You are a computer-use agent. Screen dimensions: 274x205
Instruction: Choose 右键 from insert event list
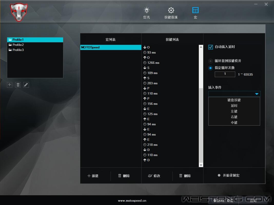(x=234, y=117)
